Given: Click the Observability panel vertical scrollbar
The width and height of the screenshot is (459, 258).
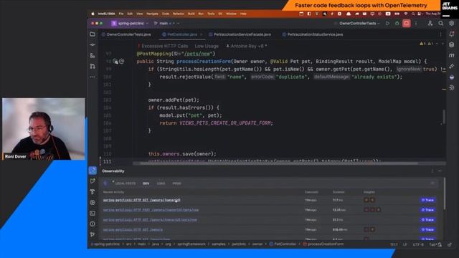Looking at the screenshot, I should [445, 193].
